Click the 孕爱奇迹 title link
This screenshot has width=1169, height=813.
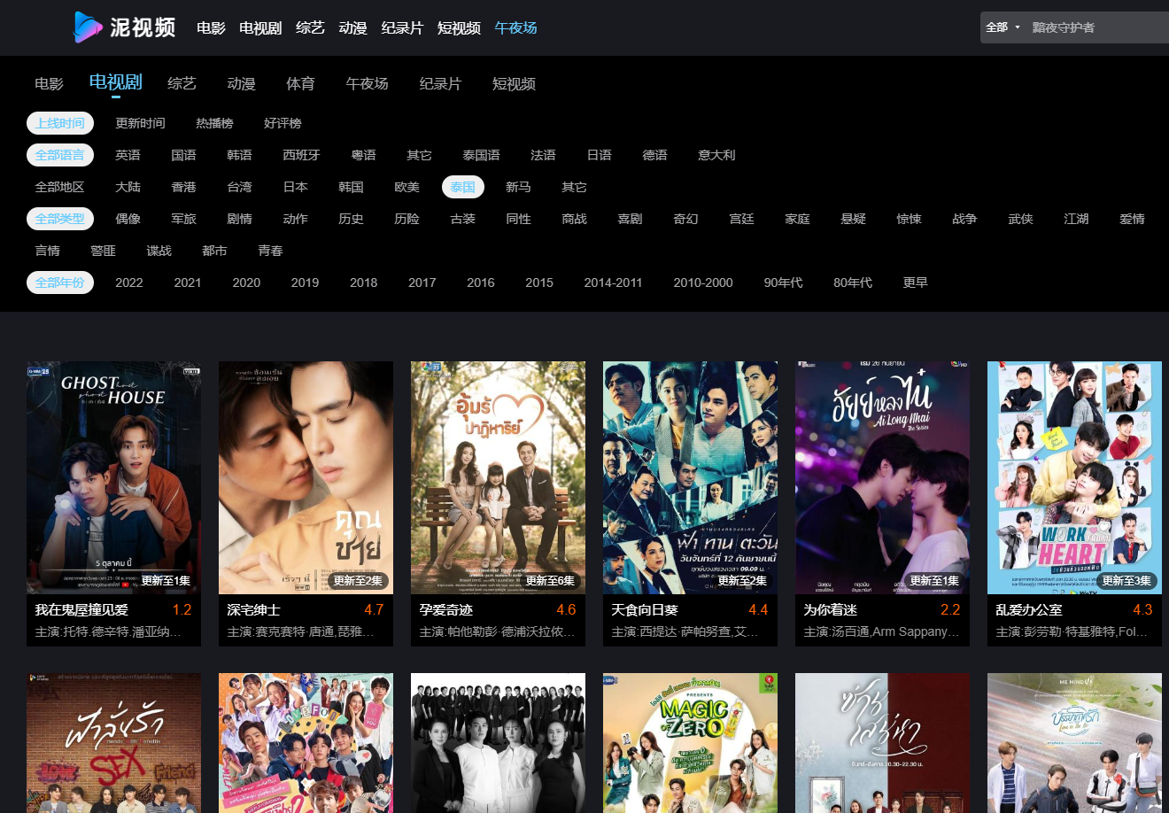tap(446, 609)
